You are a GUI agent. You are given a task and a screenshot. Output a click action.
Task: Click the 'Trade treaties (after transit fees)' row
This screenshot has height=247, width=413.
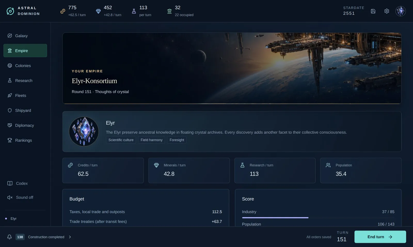coord(146,221)
